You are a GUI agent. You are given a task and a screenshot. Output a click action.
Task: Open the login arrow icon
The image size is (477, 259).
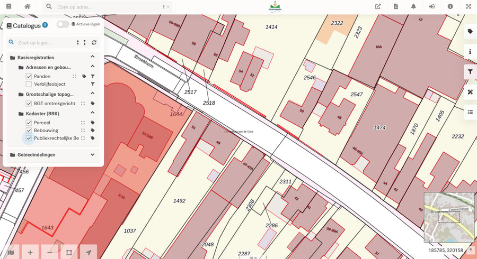(431, 6)
